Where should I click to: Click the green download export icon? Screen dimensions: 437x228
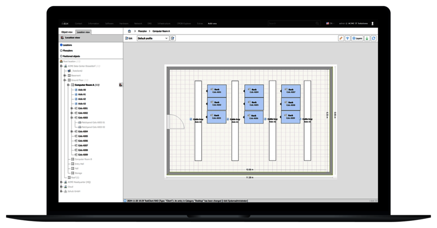[367, 39]
